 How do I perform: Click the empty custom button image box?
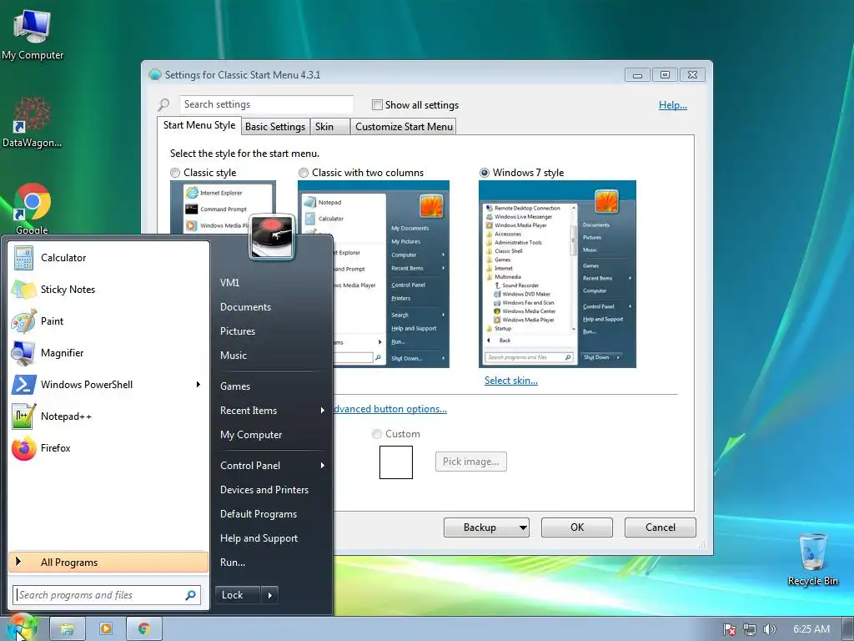point(396,462)
